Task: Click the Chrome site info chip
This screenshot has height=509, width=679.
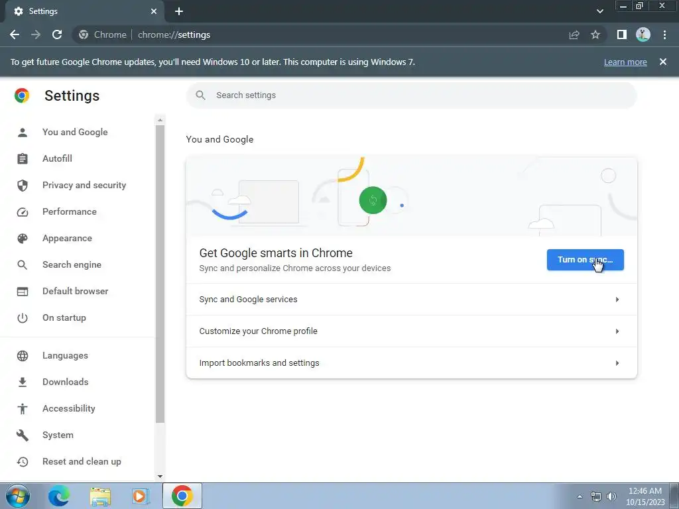Action: (x=103, y=34)
